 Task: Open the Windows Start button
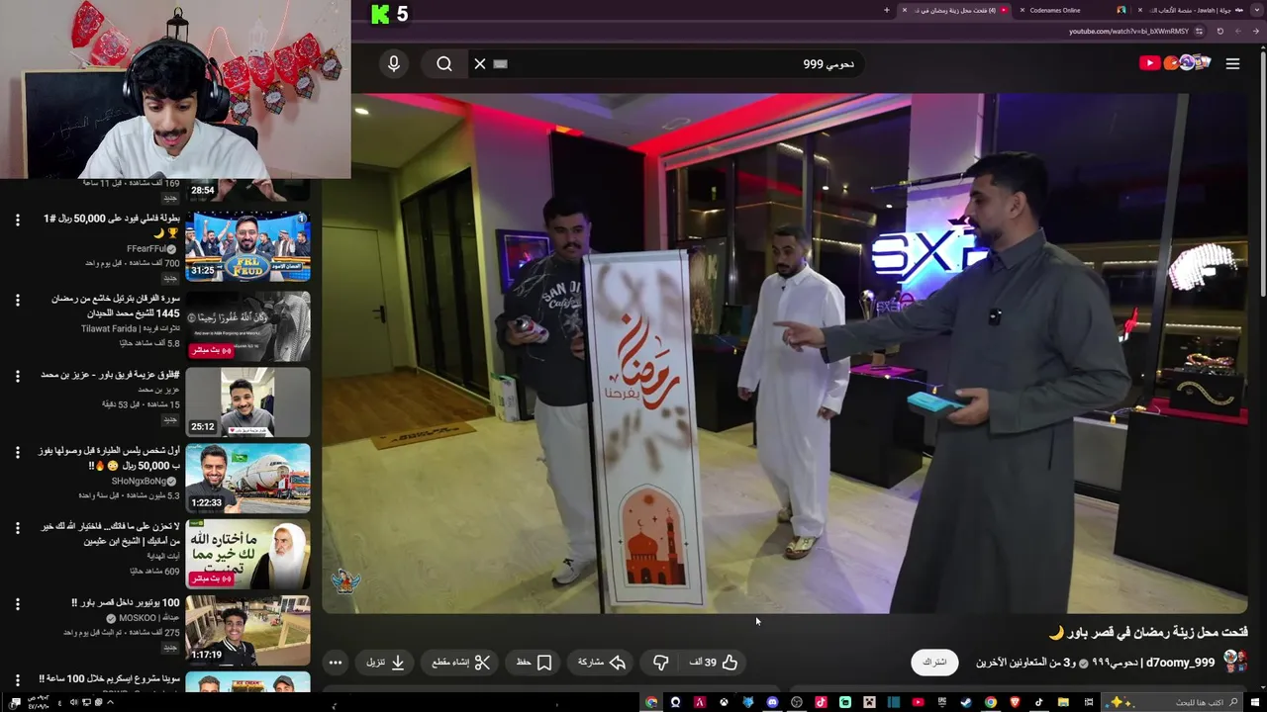[x=1256, y=702]
